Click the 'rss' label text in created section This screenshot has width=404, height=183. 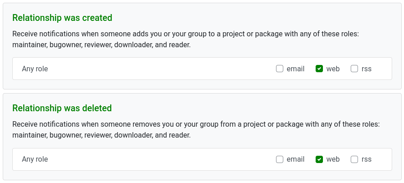click(x=366, y=69)
